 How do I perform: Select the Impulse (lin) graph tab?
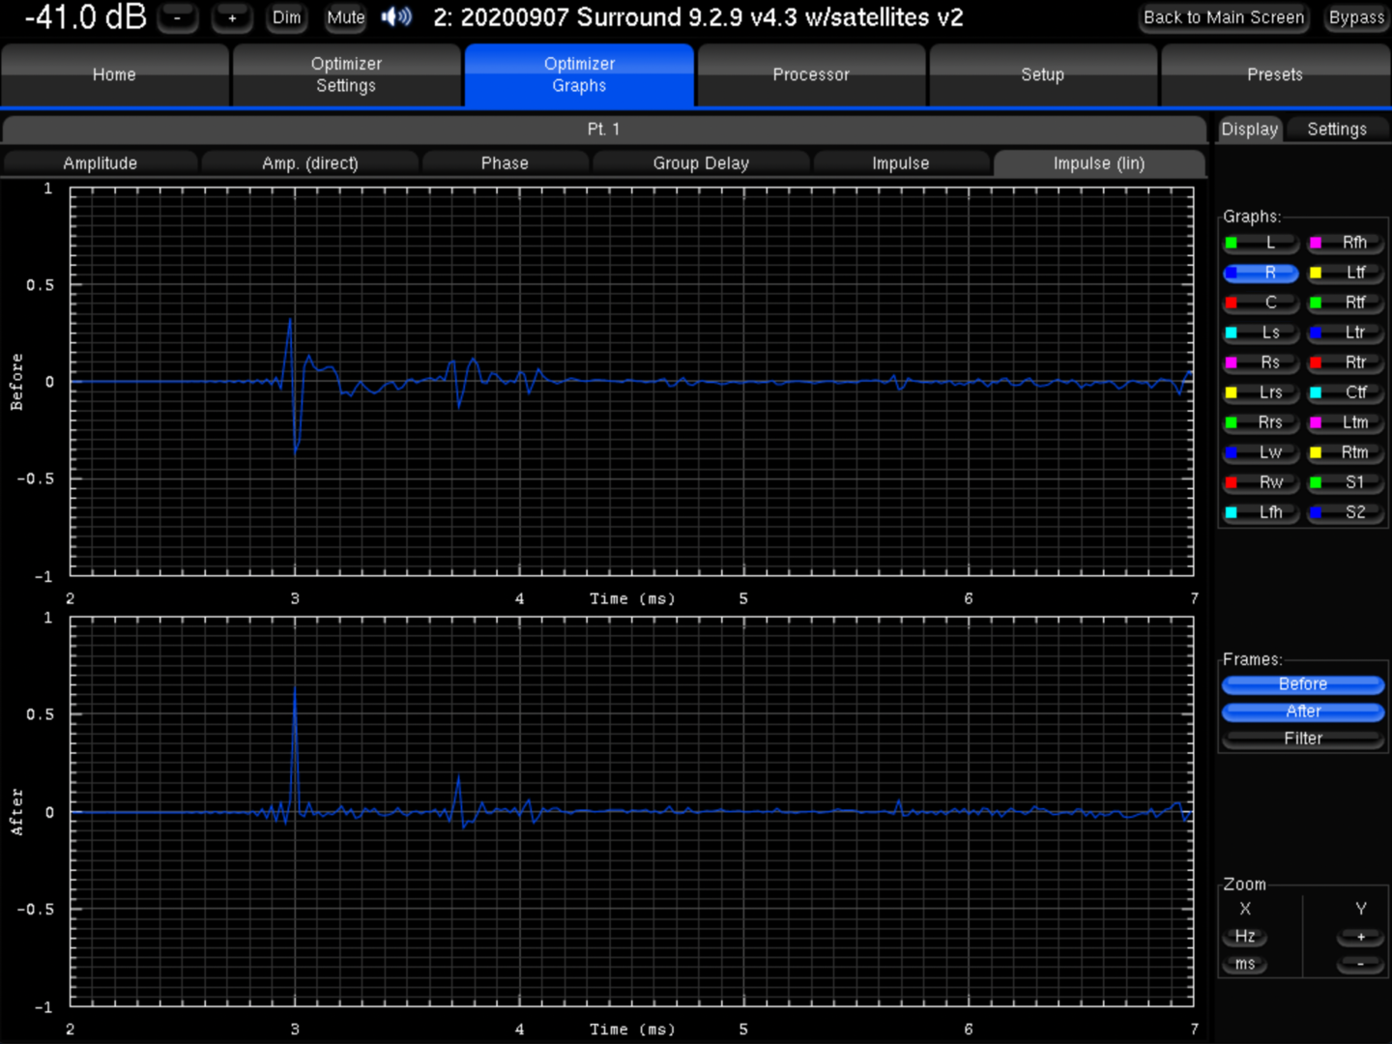click(1099, 163)
